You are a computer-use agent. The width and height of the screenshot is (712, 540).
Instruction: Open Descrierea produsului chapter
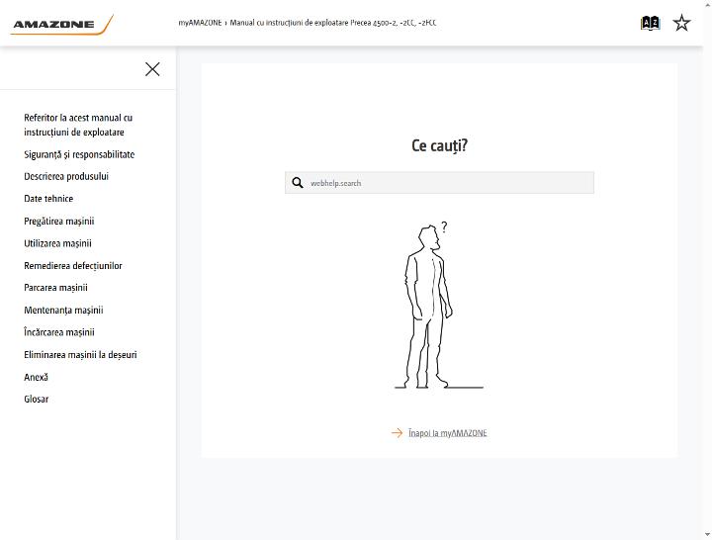click(66, 176)
